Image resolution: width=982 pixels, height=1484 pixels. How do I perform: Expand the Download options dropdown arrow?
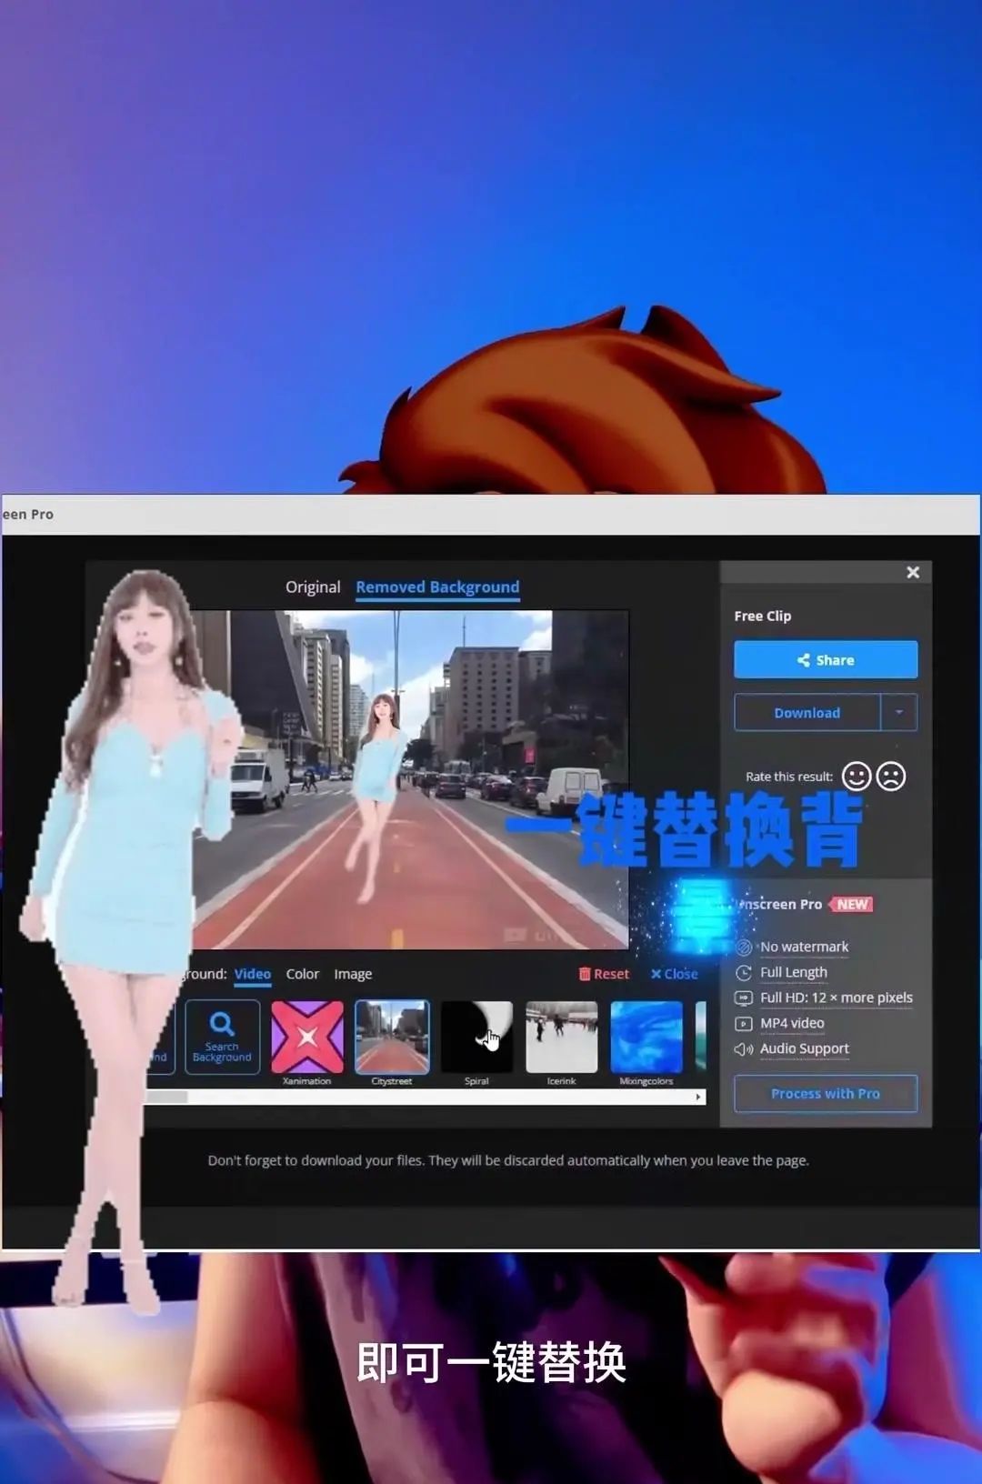click(899, 713)
